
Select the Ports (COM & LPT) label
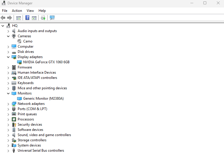coord(32,109)
